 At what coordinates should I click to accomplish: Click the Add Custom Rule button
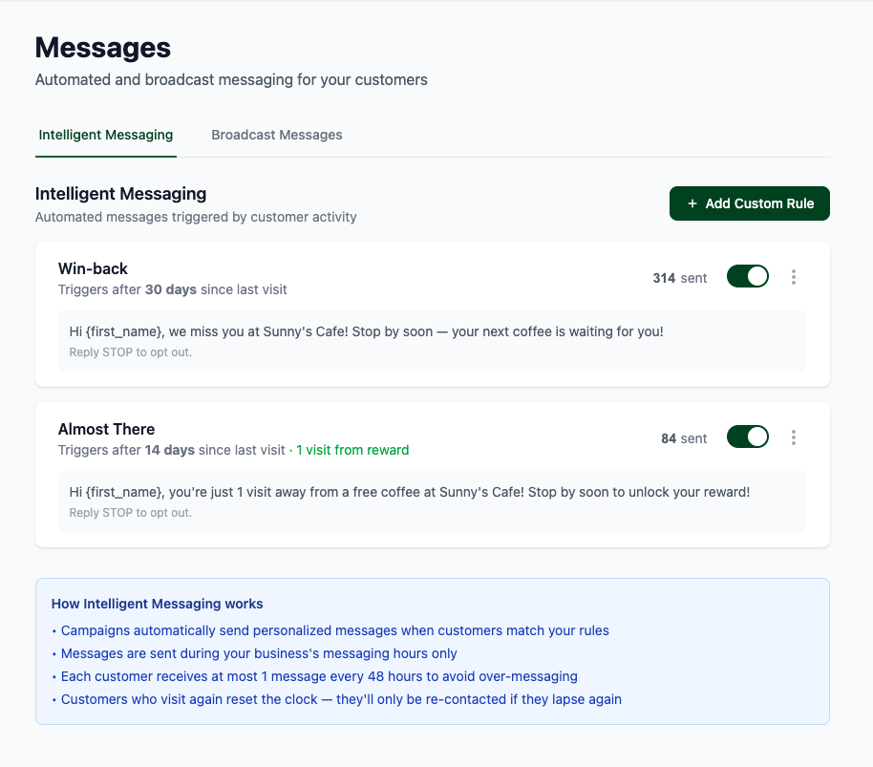(x=749, y=202)
